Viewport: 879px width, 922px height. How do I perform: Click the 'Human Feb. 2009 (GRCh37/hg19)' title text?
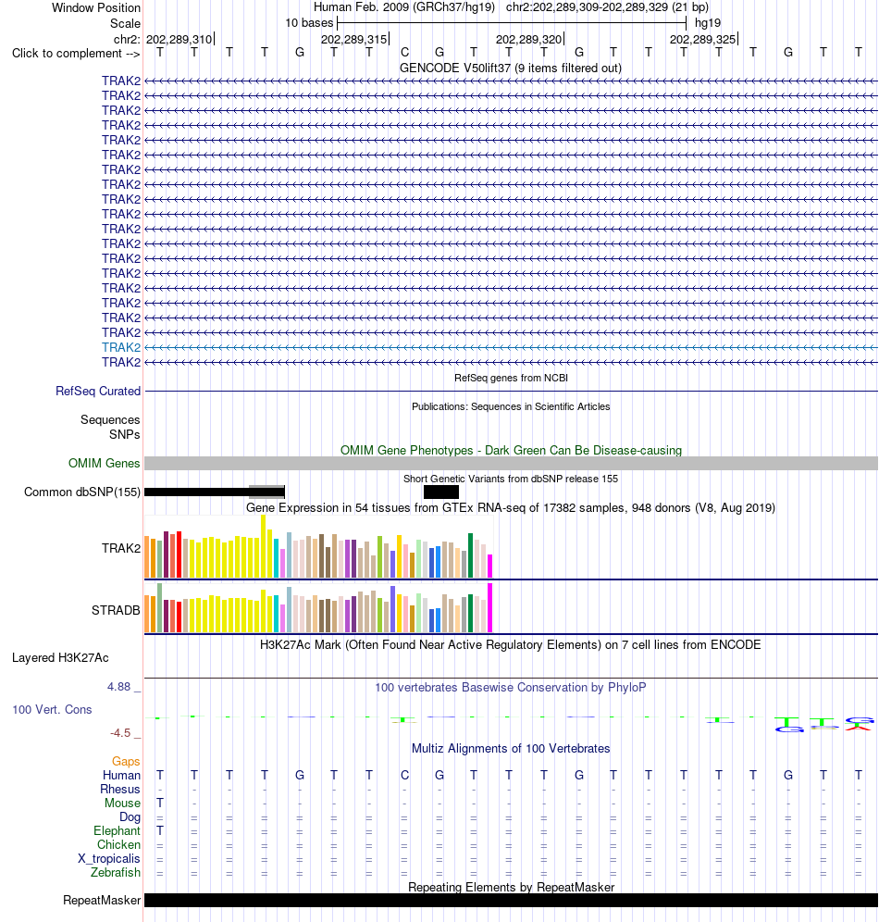click(404, 7)
